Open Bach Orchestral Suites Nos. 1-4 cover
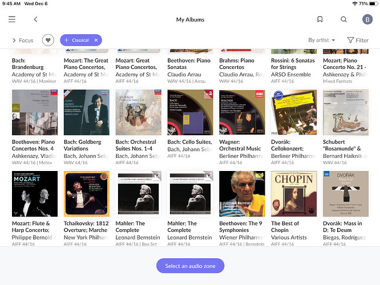 (139, 112)
